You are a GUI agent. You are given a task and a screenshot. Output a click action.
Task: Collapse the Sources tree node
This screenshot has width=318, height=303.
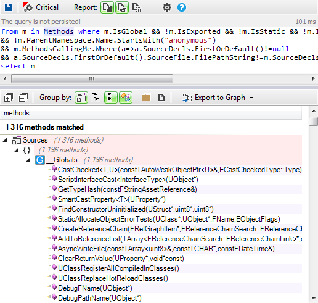coord(5,141)
